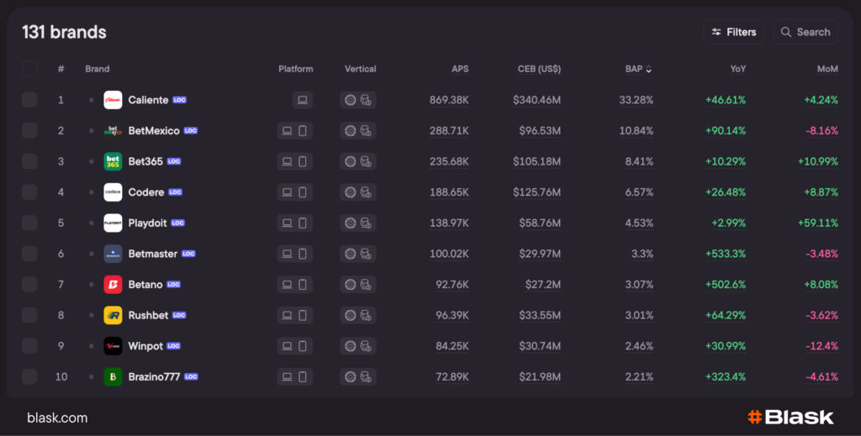Select the Playdoit row checkbox
Image resolution: width=861 pixels, height=436 pixels.
[x=29, y=223]
